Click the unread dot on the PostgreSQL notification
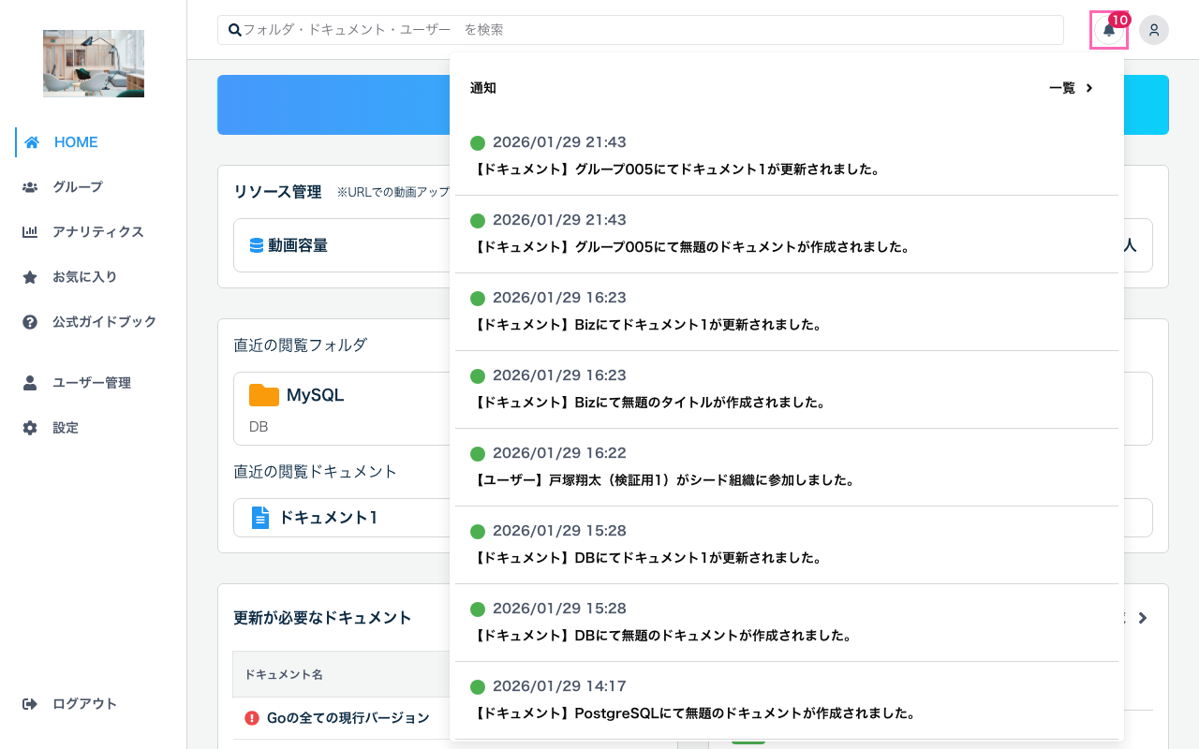This screenshot has height=749, width=1199. click(x=478, y=685)
